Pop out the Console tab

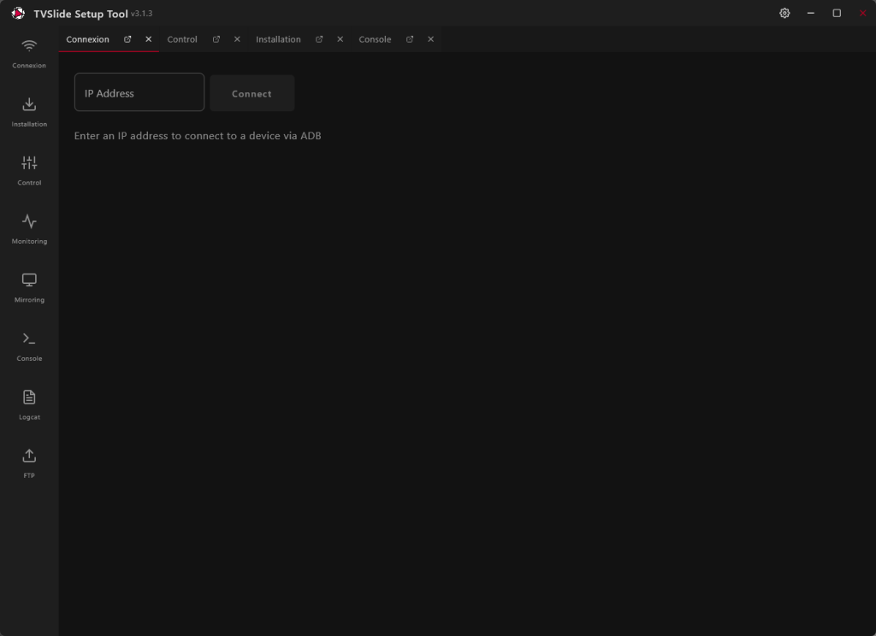pyautogui.click(x=410, y=39)
